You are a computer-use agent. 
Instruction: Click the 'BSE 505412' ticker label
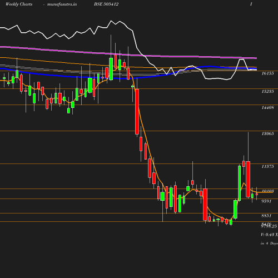(106, 4)
